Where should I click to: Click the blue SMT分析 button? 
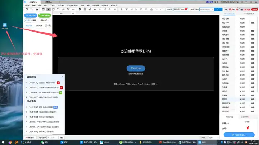(31, 15)
